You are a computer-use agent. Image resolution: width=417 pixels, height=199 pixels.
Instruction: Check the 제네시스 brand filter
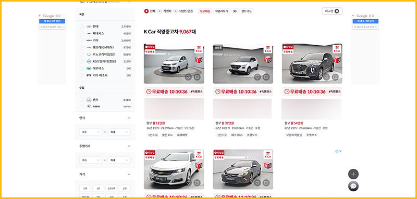(x=82, y=33)
